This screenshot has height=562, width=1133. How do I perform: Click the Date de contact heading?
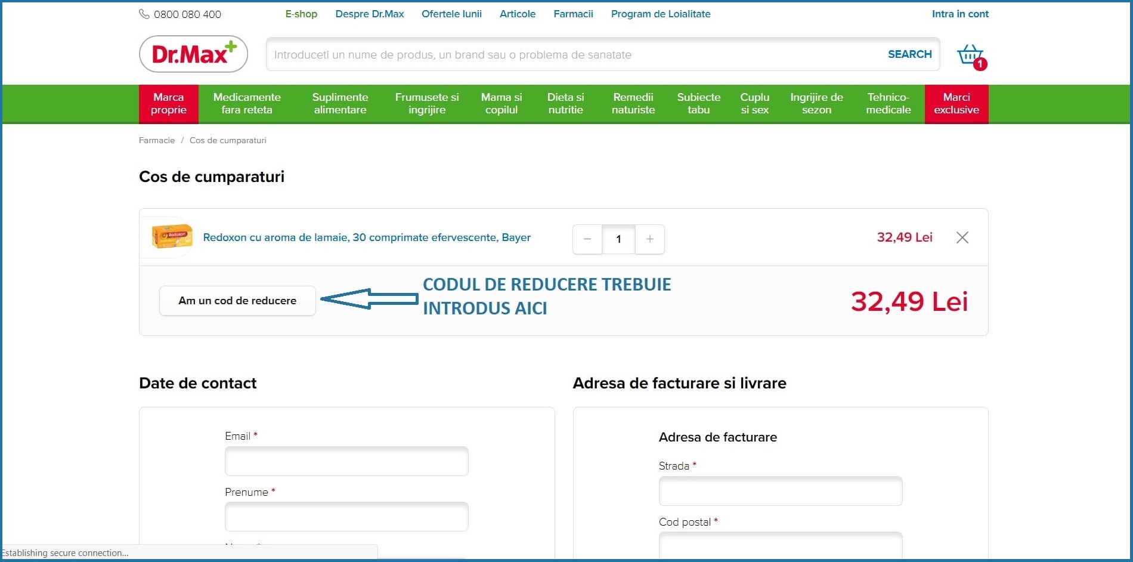coord(198,383)
